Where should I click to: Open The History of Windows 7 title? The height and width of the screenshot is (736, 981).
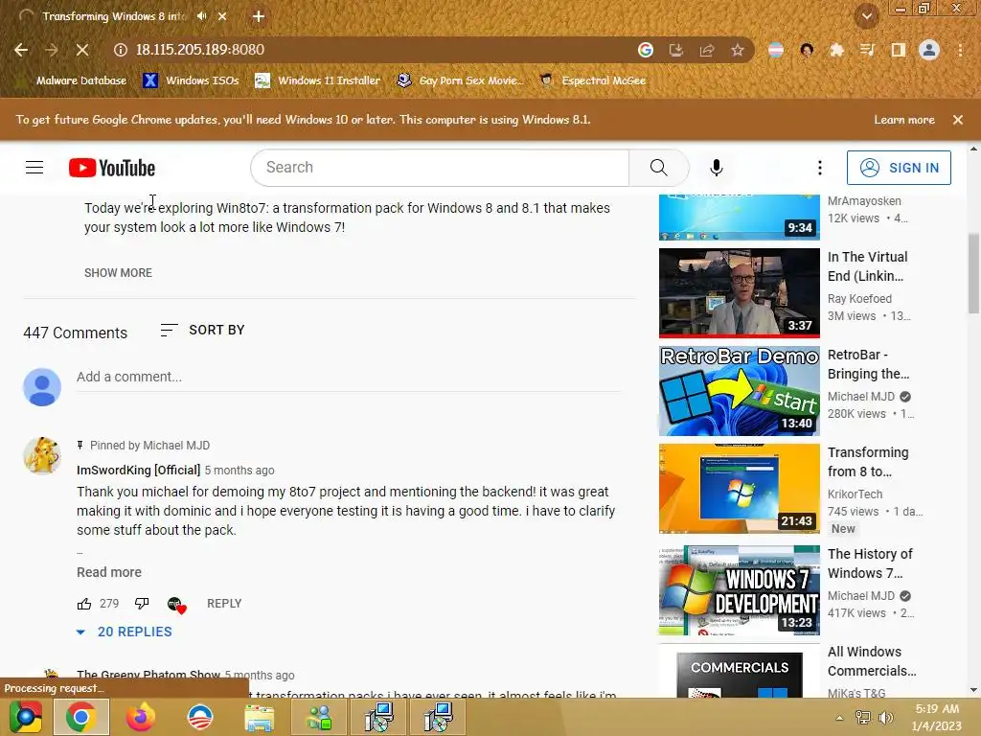[x=870, y=563]
